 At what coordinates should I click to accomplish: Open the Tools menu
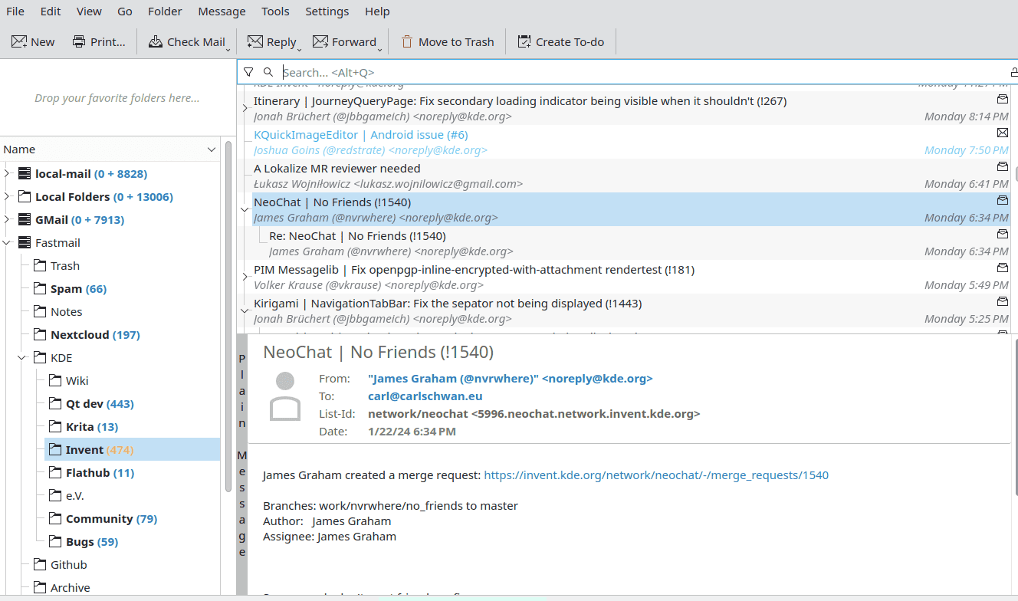pyautogui.click(x=275, y=11)
